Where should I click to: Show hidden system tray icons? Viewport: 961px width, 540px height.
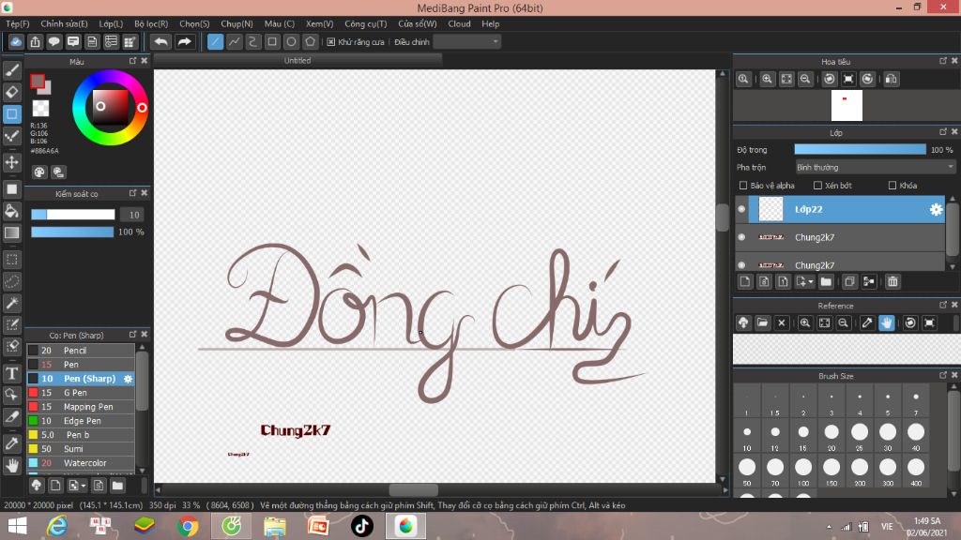tap(830, 527)
